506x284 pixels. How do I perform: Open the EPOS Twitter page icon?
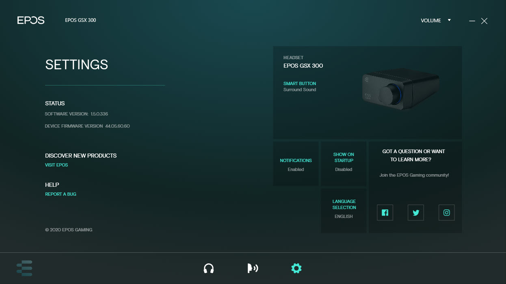coord(416,213)
